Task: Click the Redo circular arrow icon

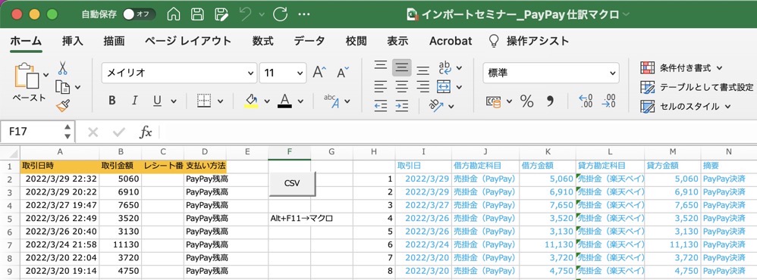Action: [281, 14]
